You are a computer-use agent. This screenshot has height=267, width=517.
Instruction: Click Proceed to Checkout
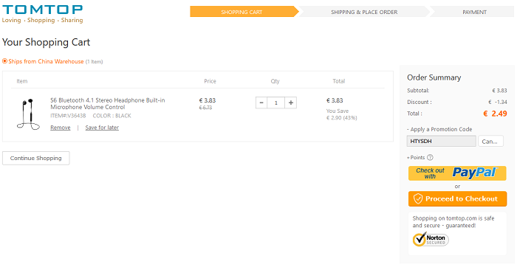[x=457, y=199]
